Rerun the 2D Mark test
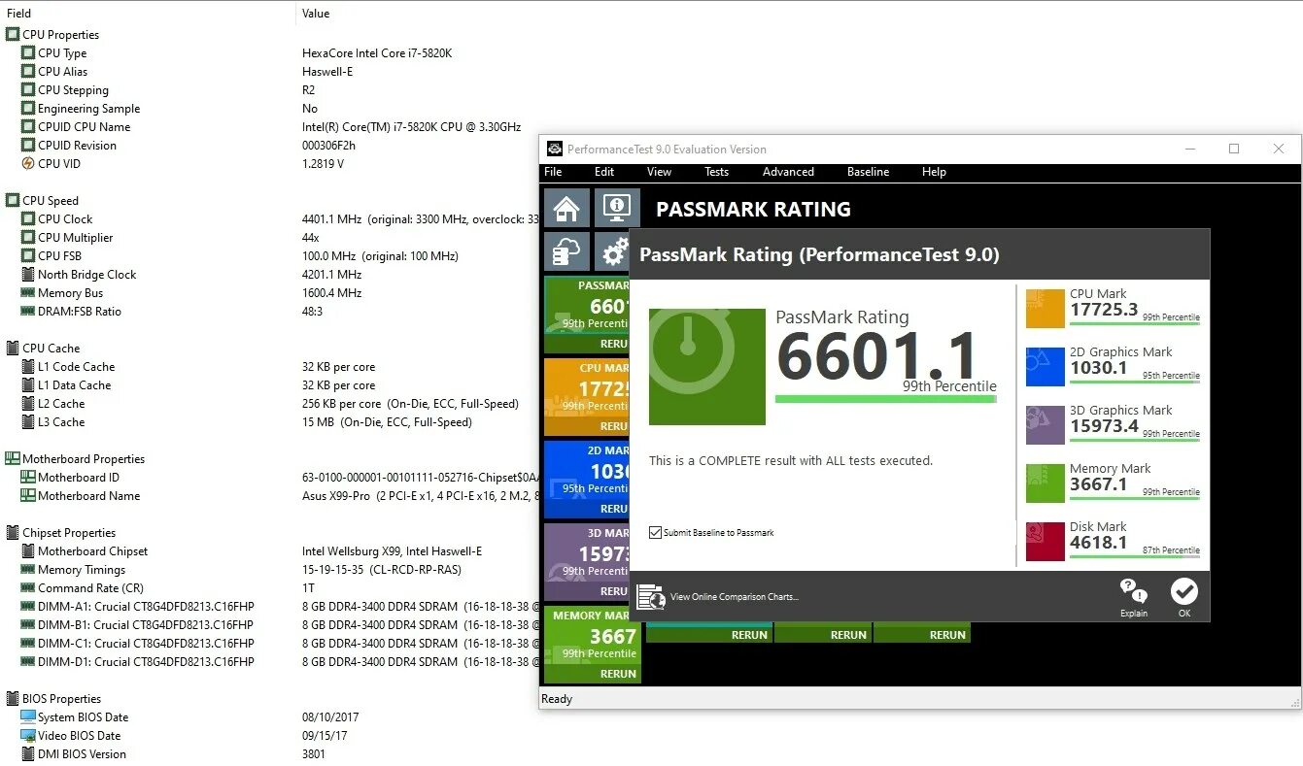 613,509
